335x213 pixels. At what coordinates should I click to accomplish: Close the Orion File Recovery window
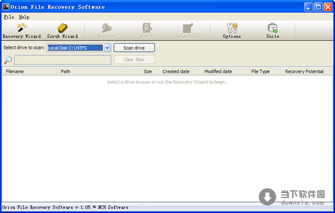click(x=328, y=7)
